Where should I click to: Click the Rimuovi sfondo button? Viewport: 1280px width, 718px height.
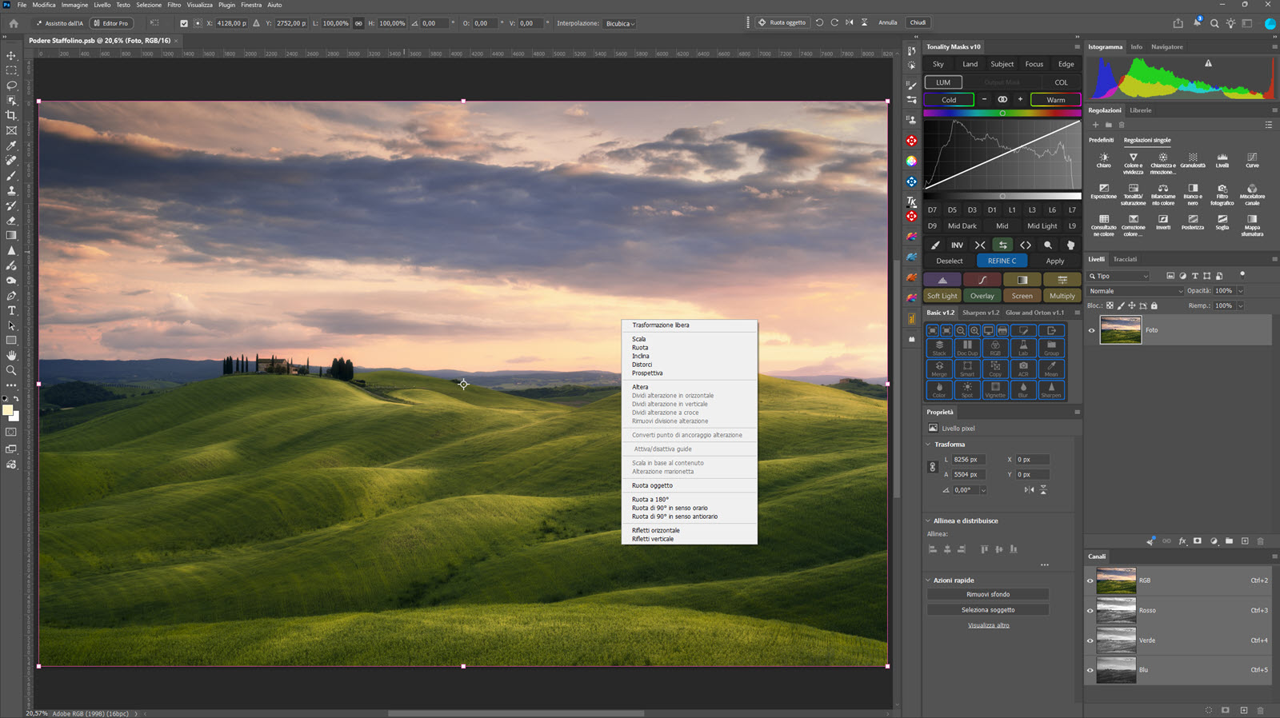pos(988,595)
